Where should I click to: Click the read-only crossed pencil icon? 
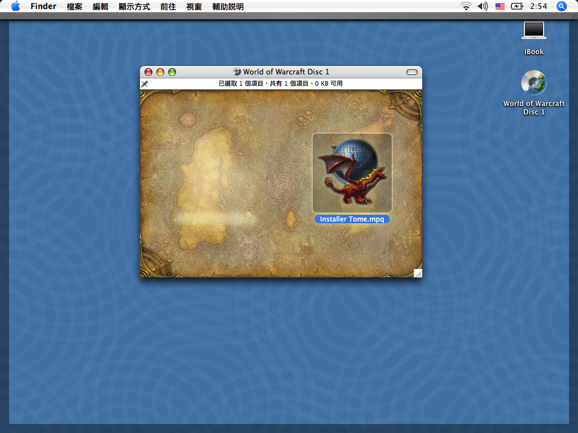coord(144,84)
